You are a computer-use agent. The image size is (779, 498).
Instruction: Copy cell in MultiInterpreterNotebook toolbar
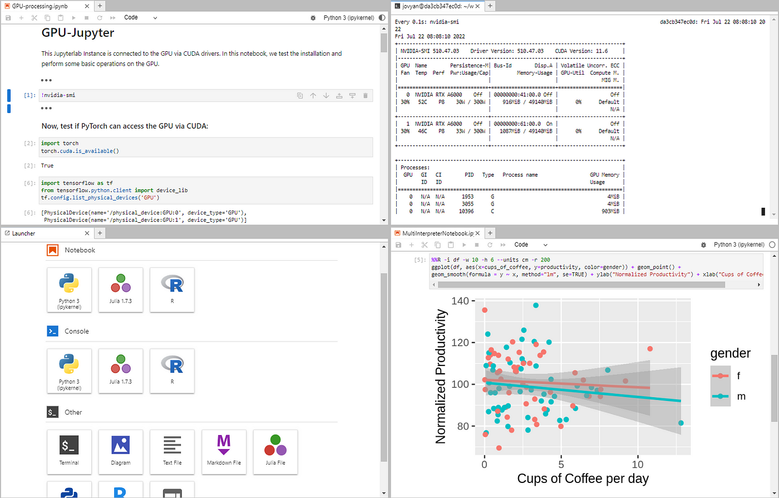point(437,245)
